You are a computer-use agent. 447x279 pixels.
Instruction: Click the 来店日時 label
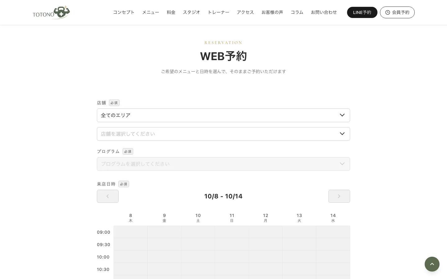click(106, 184)
